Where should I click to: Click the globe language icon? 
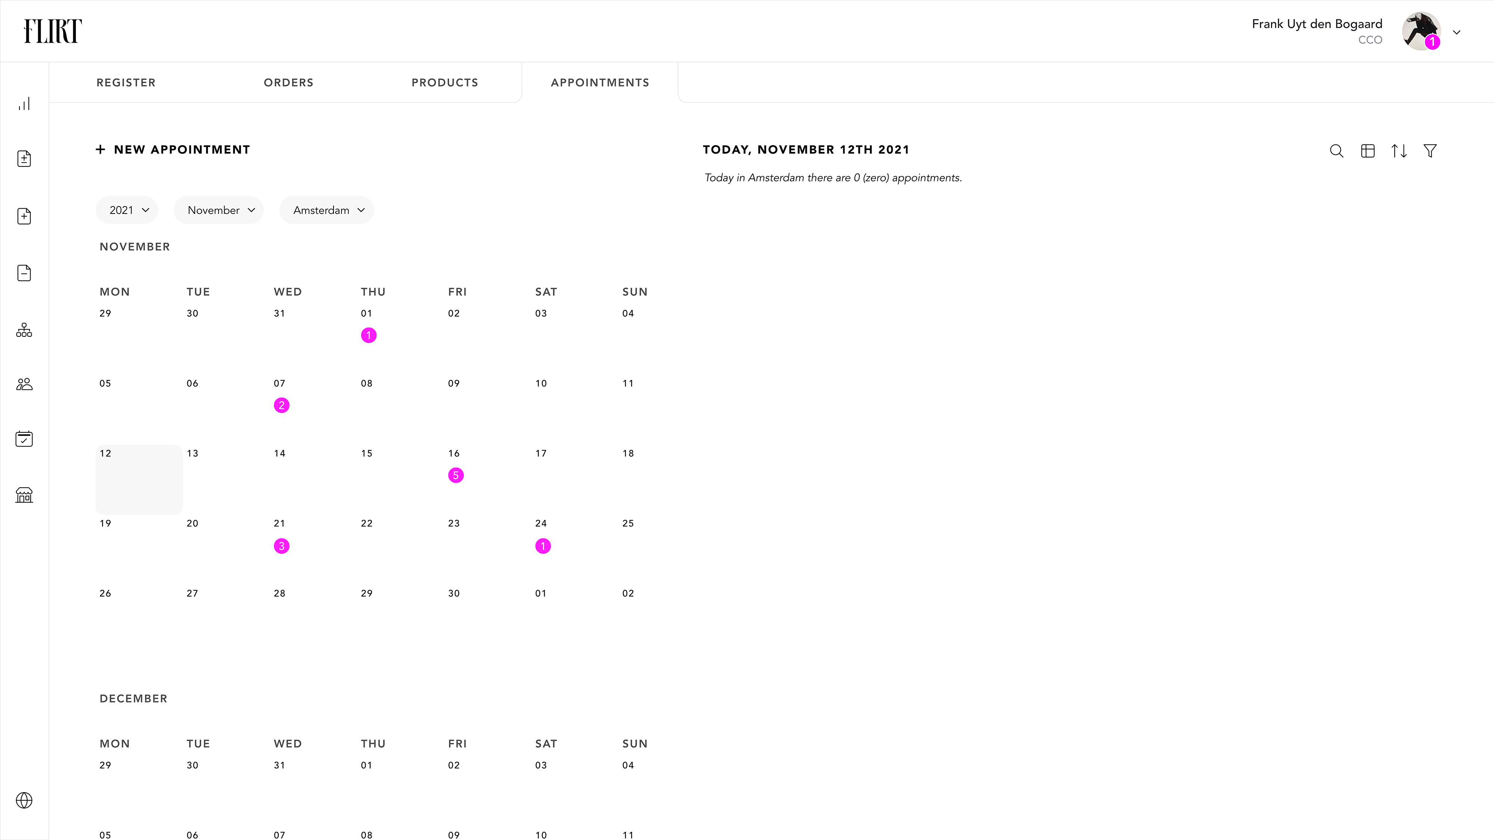tap(24, 800)
